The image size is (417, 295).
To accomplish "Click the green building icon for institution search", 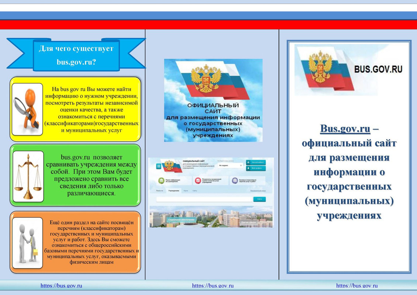I will [161, 181].
